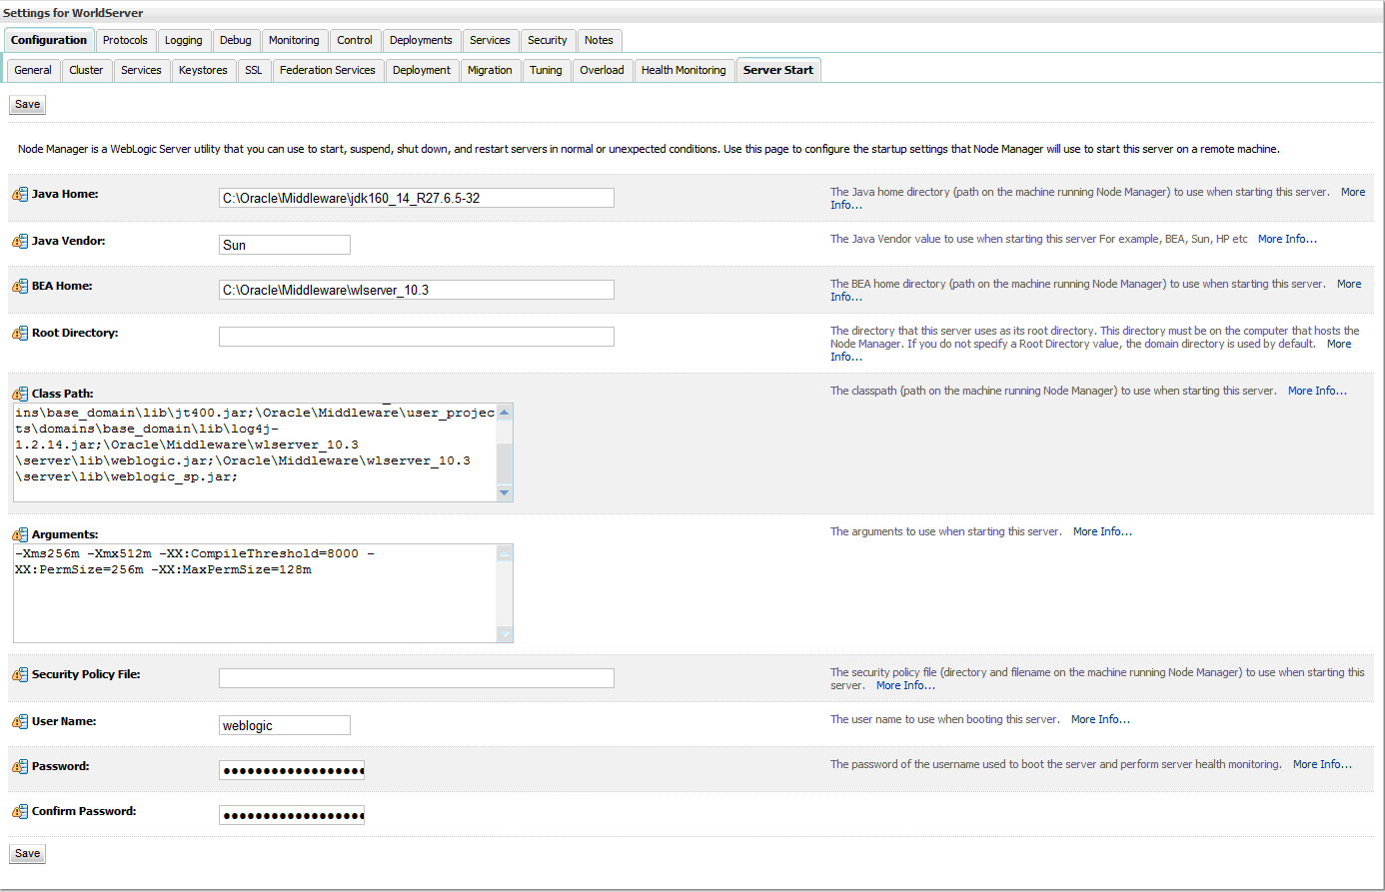1385x892 pixels.
Task: Open More Info link for the classpath description
Action: click(1317, 391)
